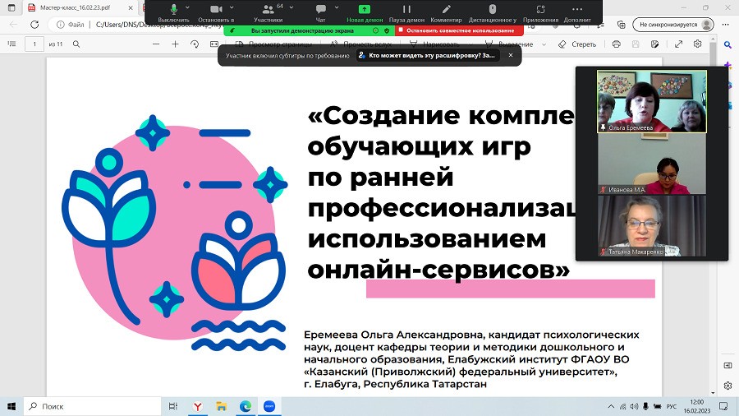Print the PDF document
The image size is (739, 416).
tap(616, 44)
